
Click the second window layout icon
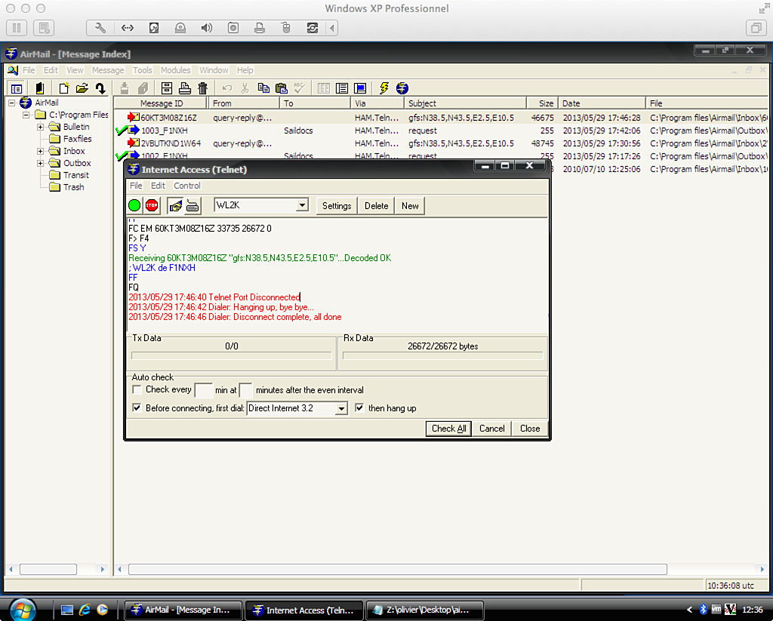(342, 89)
